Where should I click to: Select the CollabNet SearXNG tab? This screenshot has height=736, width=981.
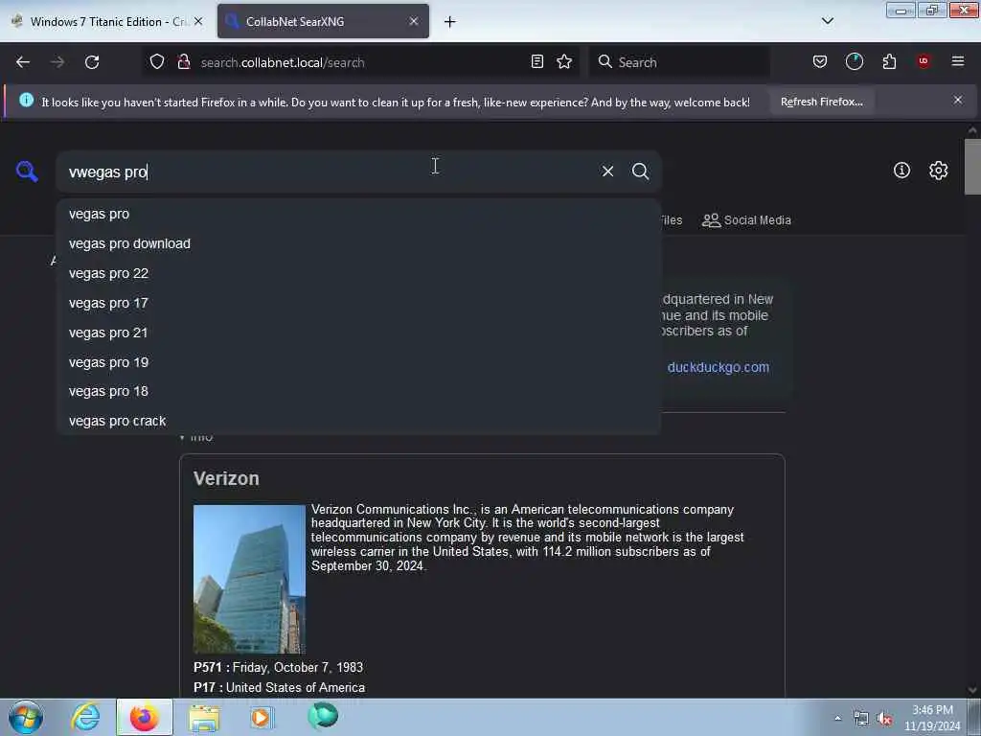click(x=323, y=21)
